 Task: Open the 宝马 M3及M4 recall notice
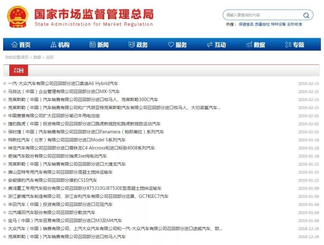pos(65,220)
